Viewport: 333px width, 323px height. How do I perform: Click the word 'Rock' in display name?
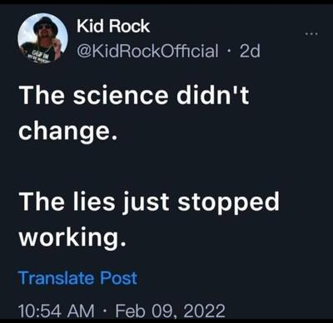tap(129, 27)
